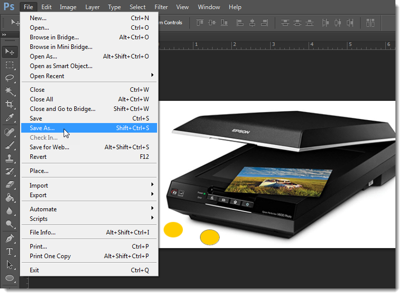Expand the tools panel double-arrow
This screenshot has height=296, width=403.
point(5,34)
